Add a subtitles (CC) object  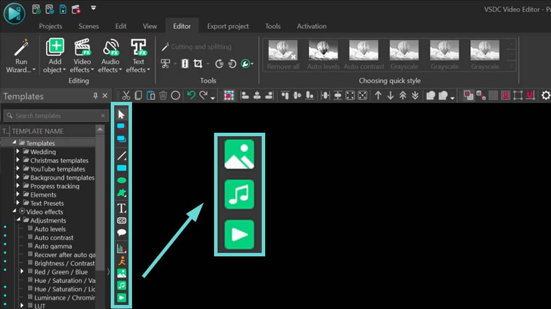pos(122,220)
